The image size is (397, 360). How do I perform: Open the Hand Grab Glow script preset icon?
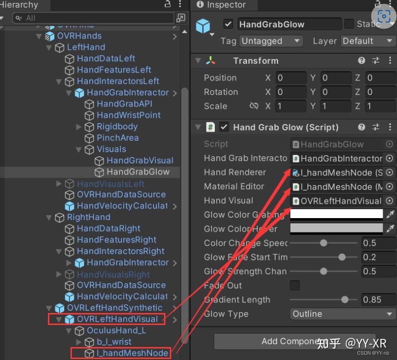[x=376, y=127]
